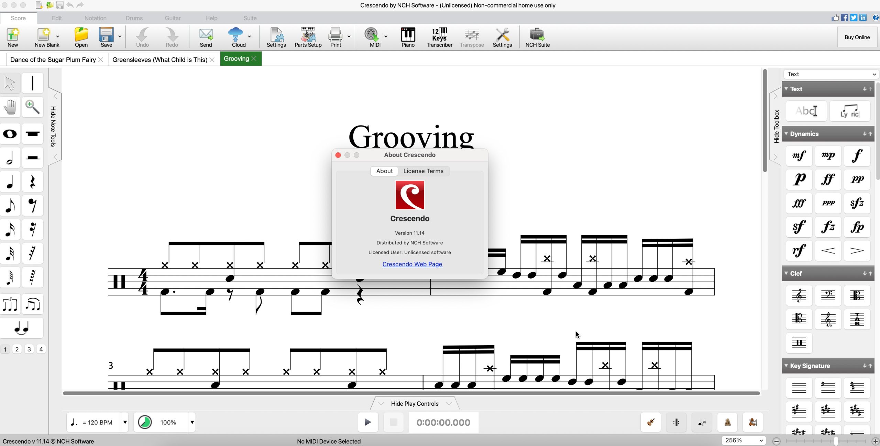Toggle the last play control button
The image size is (880, 446).
pyautogui.click(x=753, y=422)
